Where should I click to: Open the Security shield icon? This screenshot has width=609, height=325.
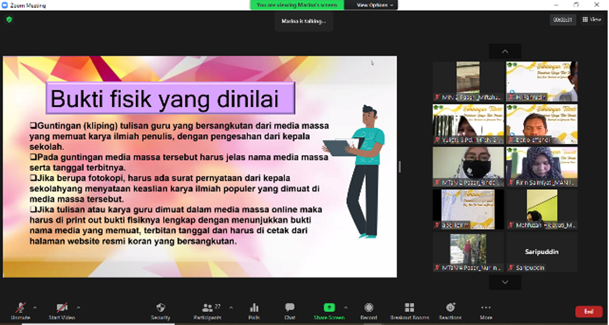(x=160, y=308)
